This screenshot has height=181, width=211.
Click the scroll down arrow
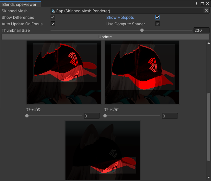click(209, 177)
